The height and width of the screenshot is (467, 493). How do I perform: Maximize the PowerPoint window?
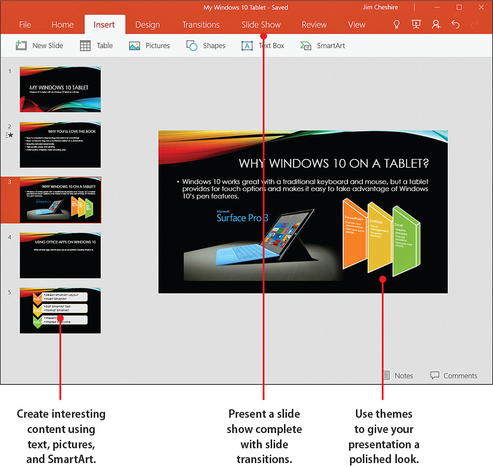(x=459, y=7)
